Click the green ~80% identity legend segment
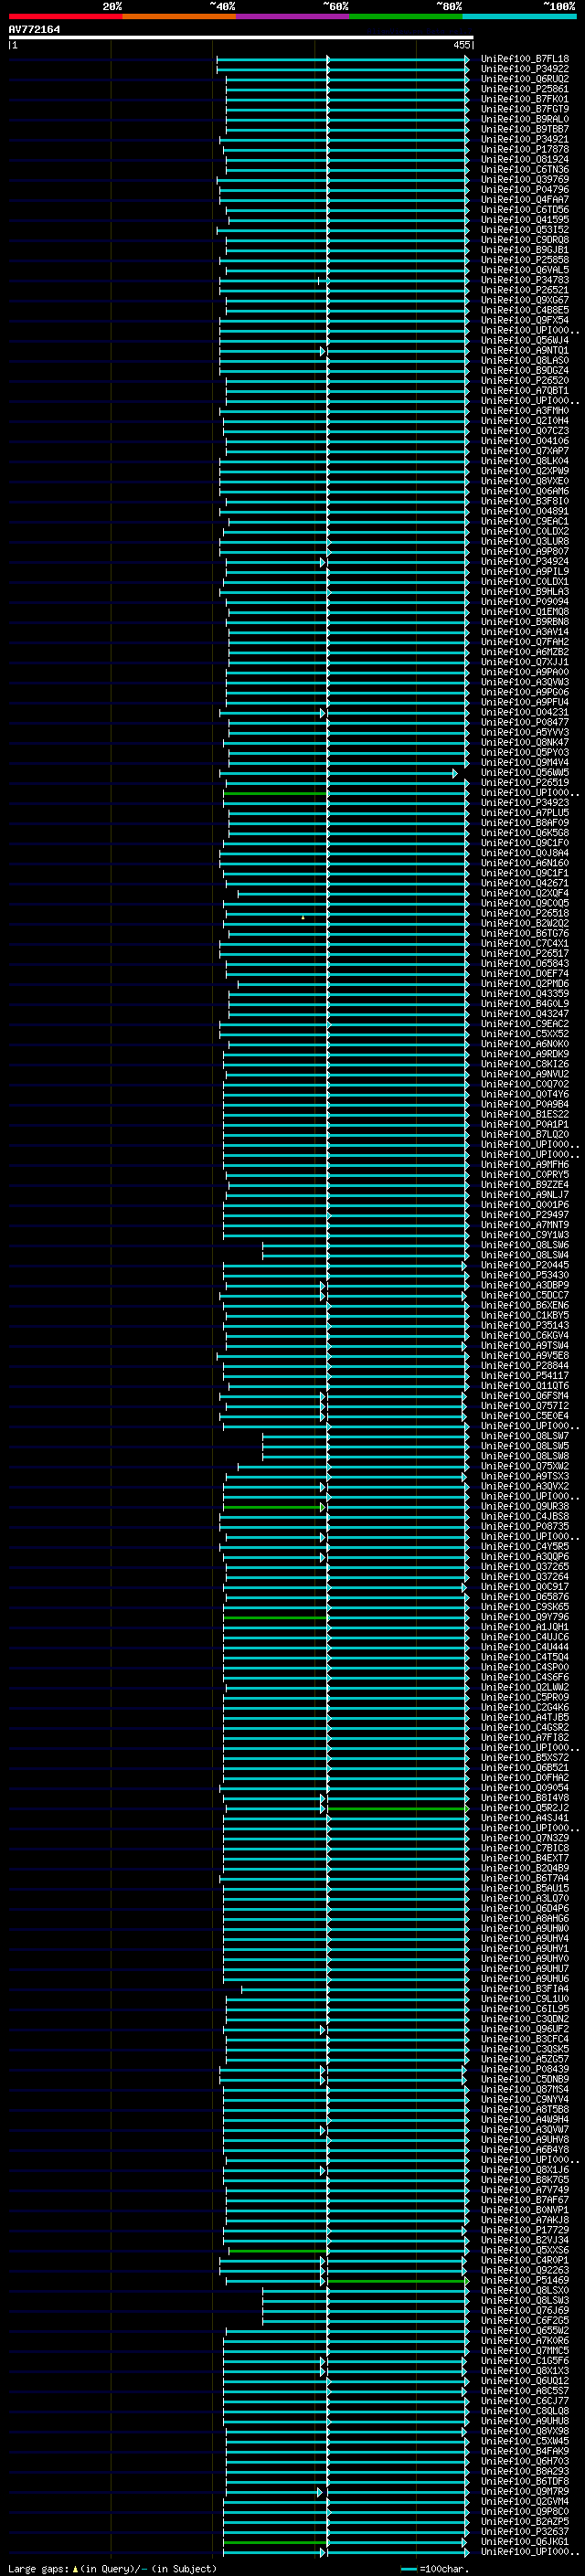The height and width of the screenshot is (2576, 585). (406, 16)
